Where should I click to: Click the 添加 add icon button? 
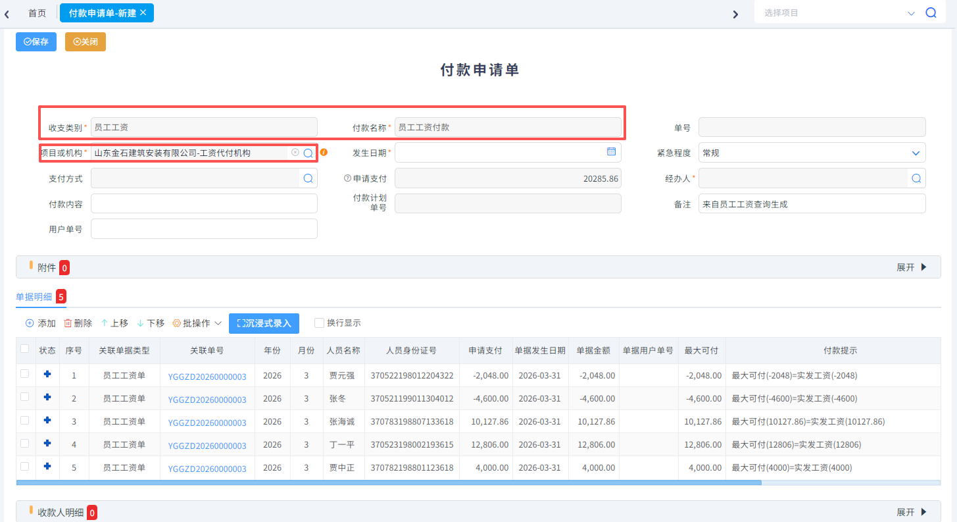[x=40, y=323]
